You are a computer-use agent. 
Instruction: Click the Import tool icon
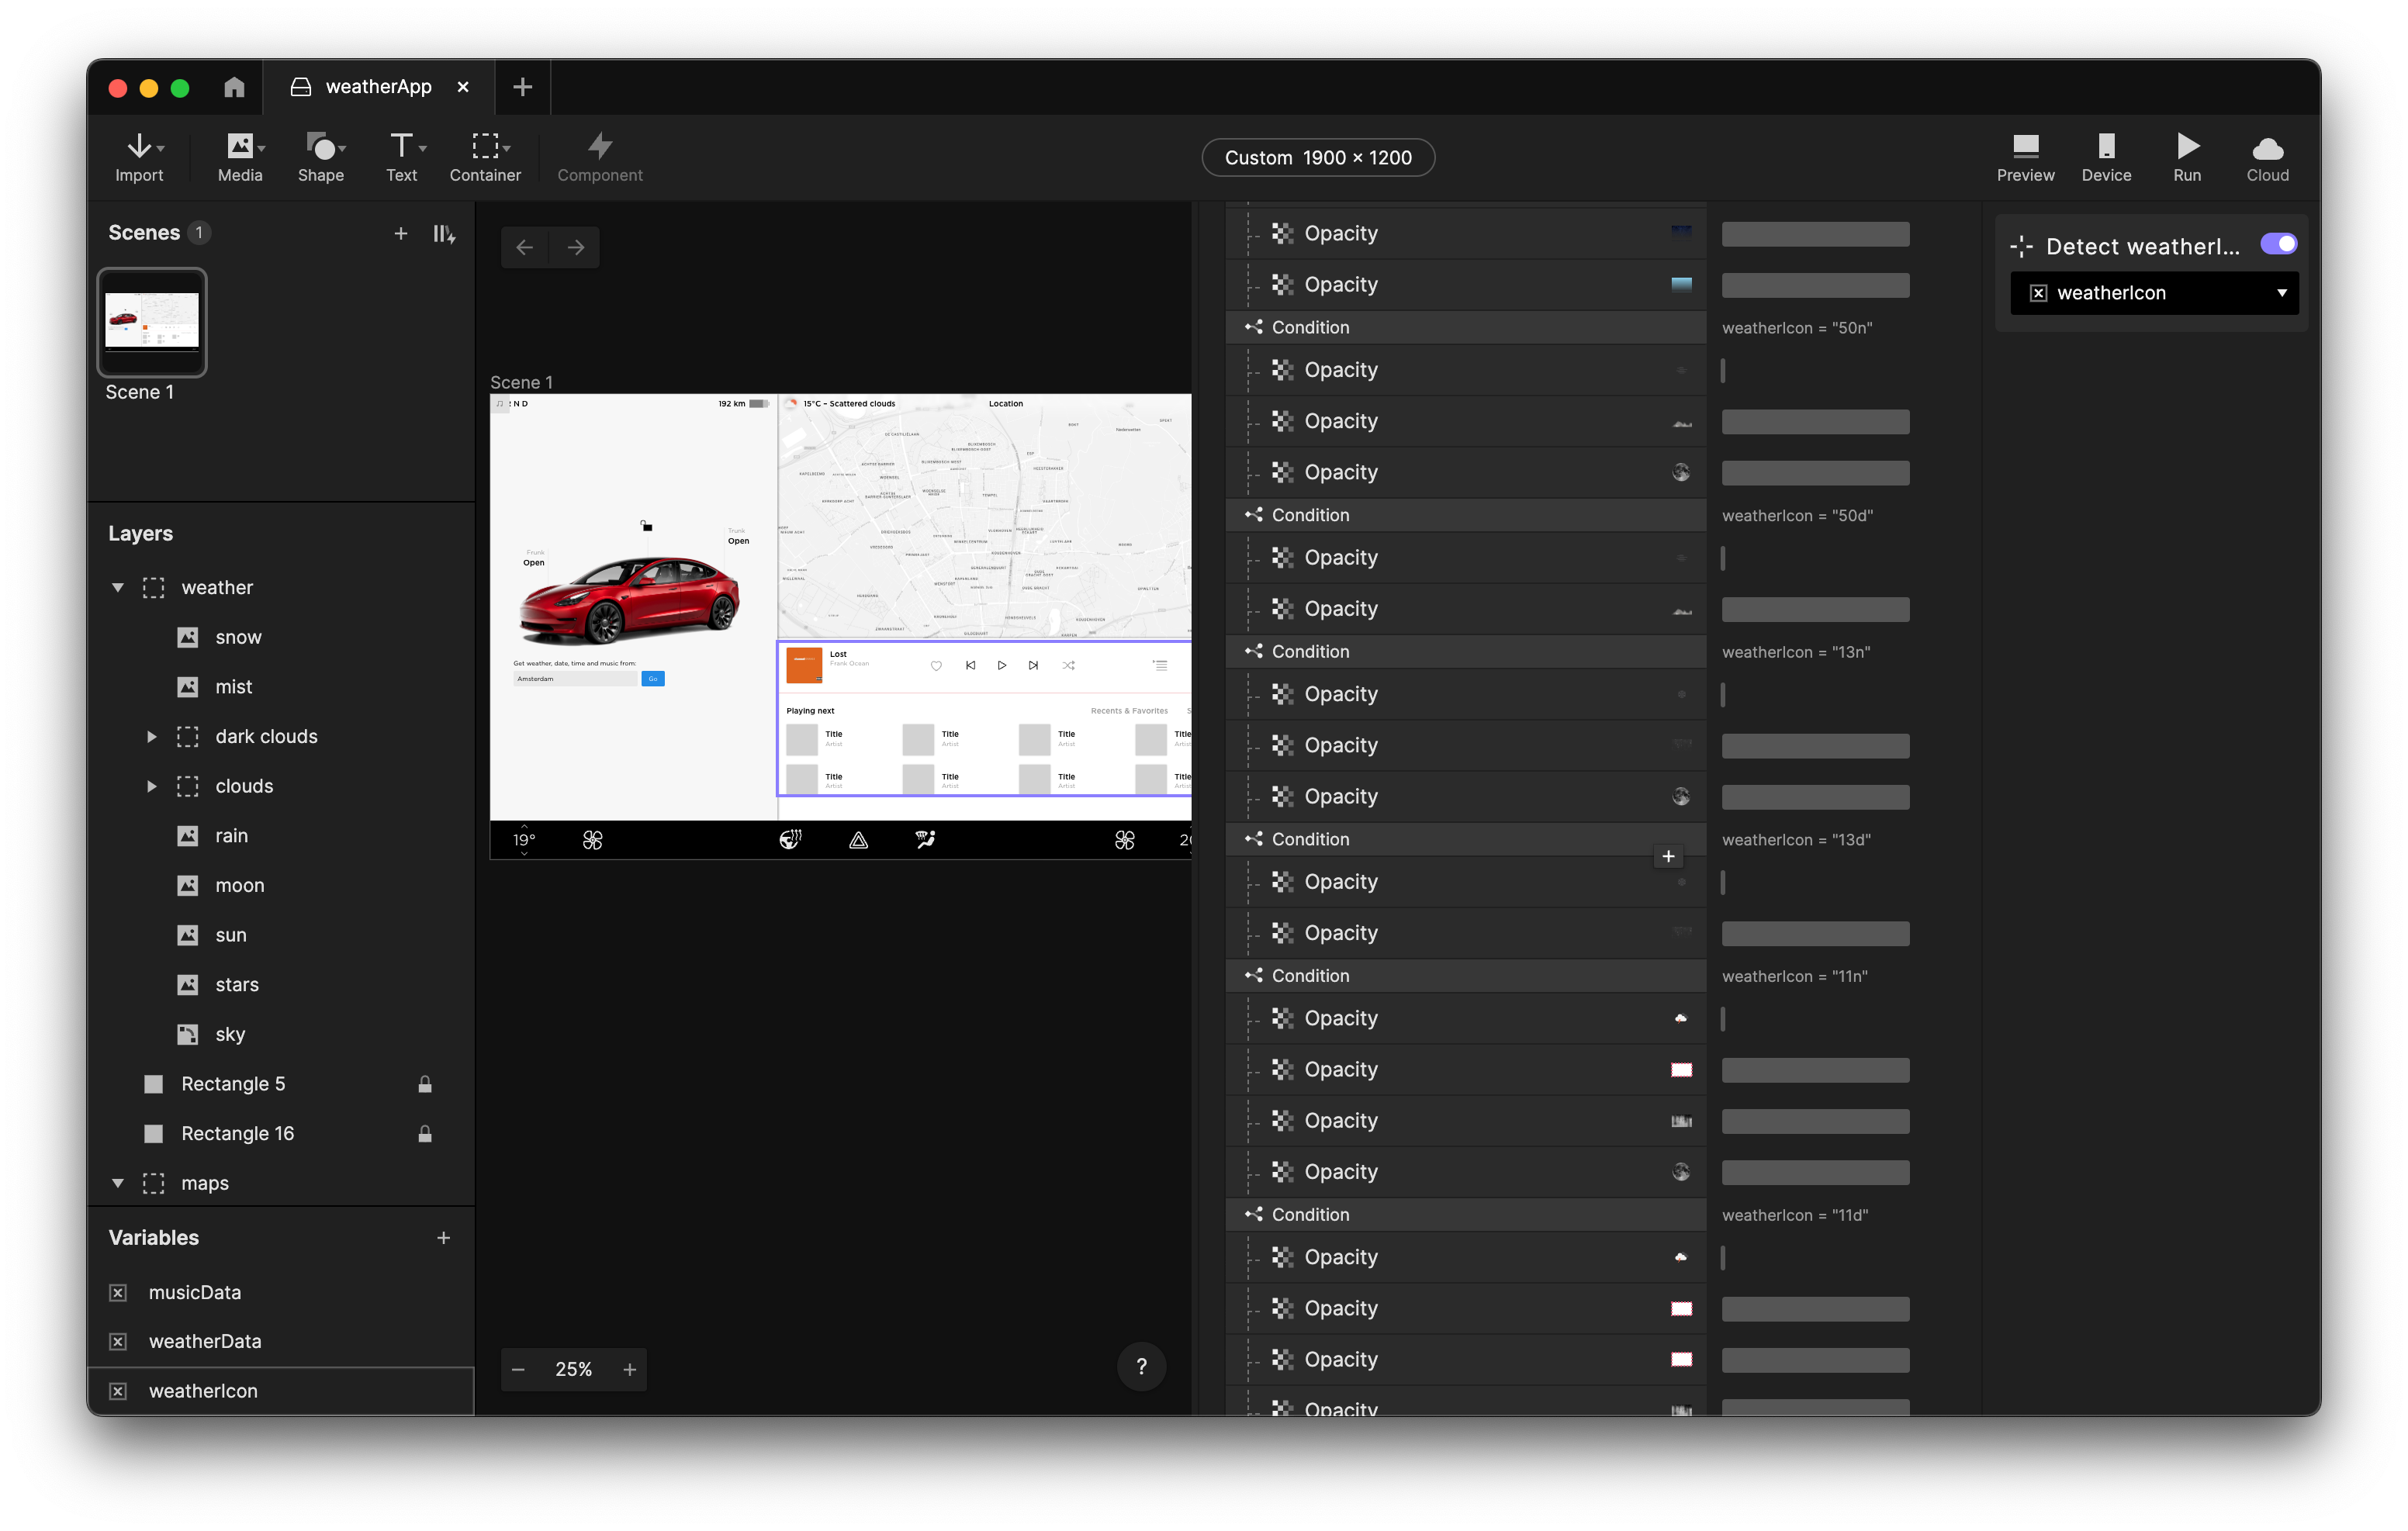pos(139,154)
